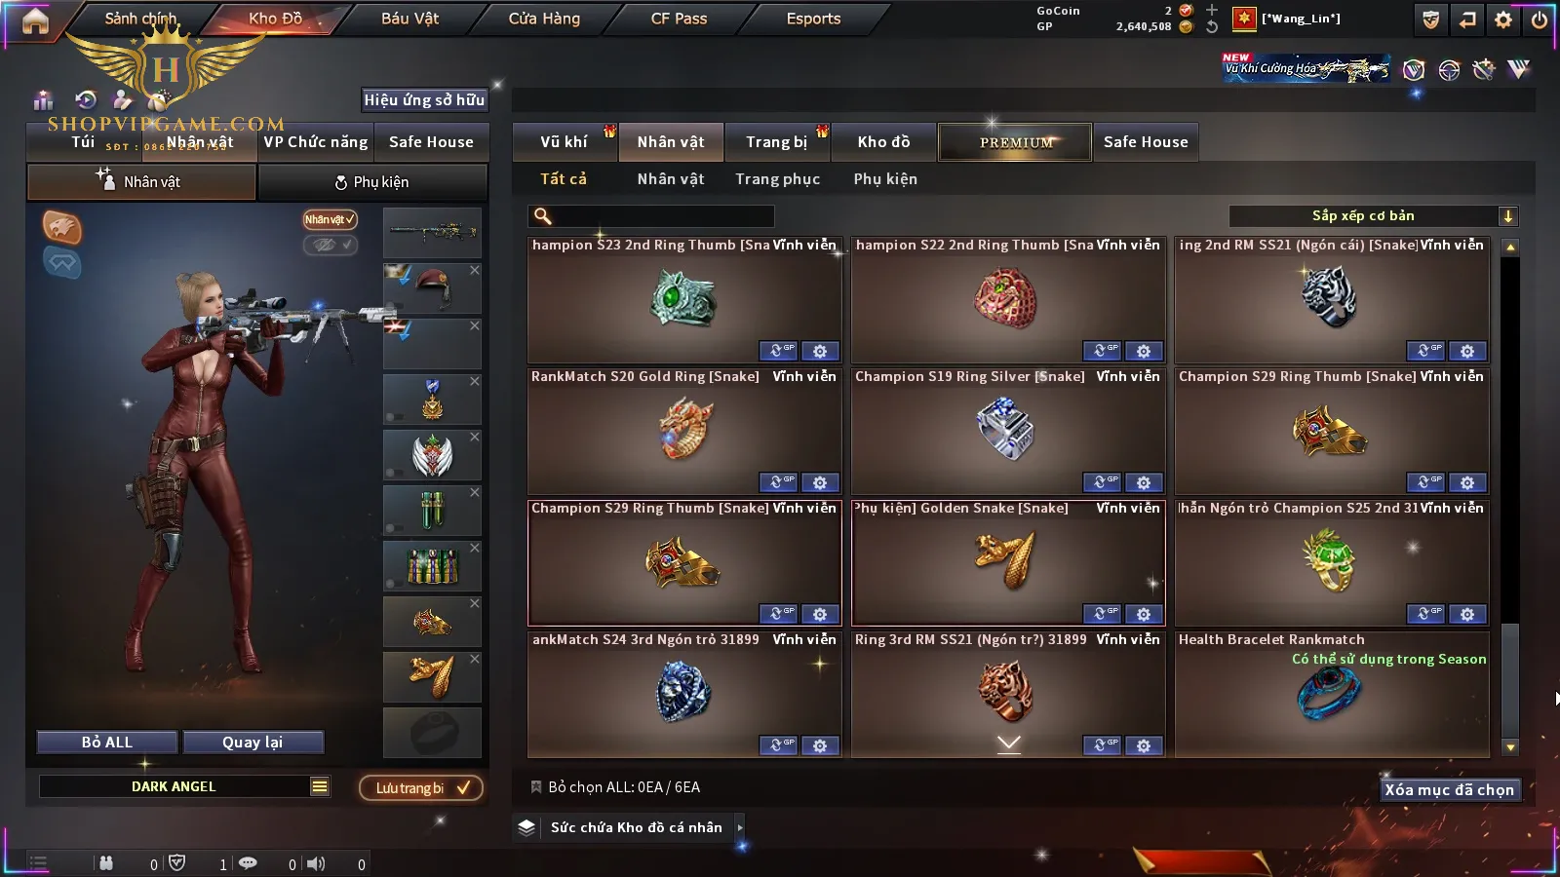Select the Trang phục sub-tab

(777, 179)
